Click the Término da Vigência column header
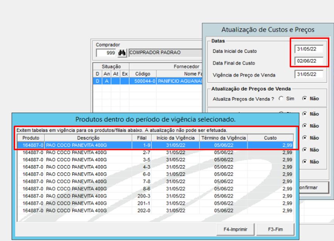334x241 pixels. coord(223,138)
